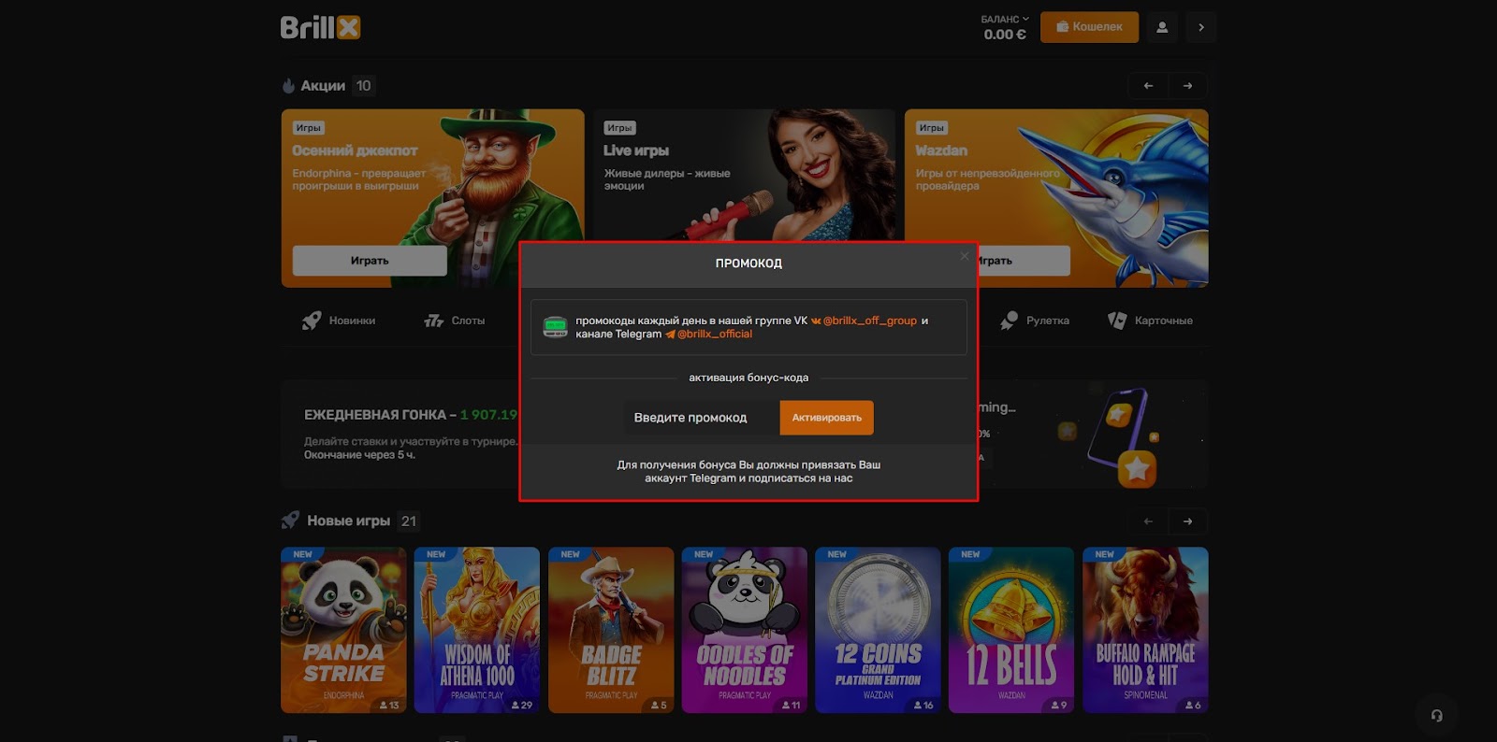Image resolution: width=1497 pixels, height=742 pixels.
Task: Click the Игры tag on Осенний джекпот
Action: click(x=308, y=128)
